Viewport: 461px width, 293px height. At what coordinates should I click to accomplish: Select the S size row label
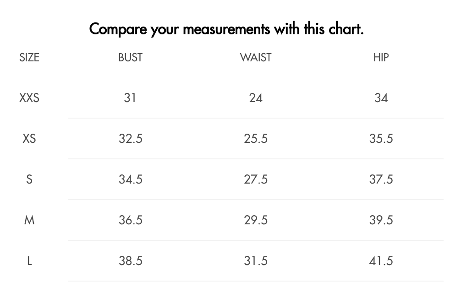(29, 179)
